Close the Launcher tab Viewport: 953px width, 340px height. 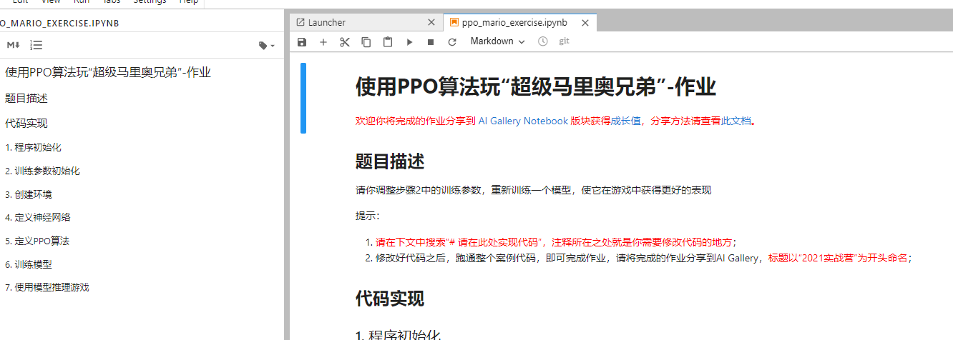click(431, 23)
